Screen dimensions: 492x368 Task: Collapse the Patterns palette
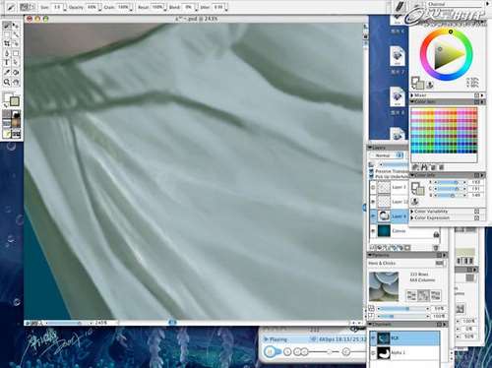[370, 255]
